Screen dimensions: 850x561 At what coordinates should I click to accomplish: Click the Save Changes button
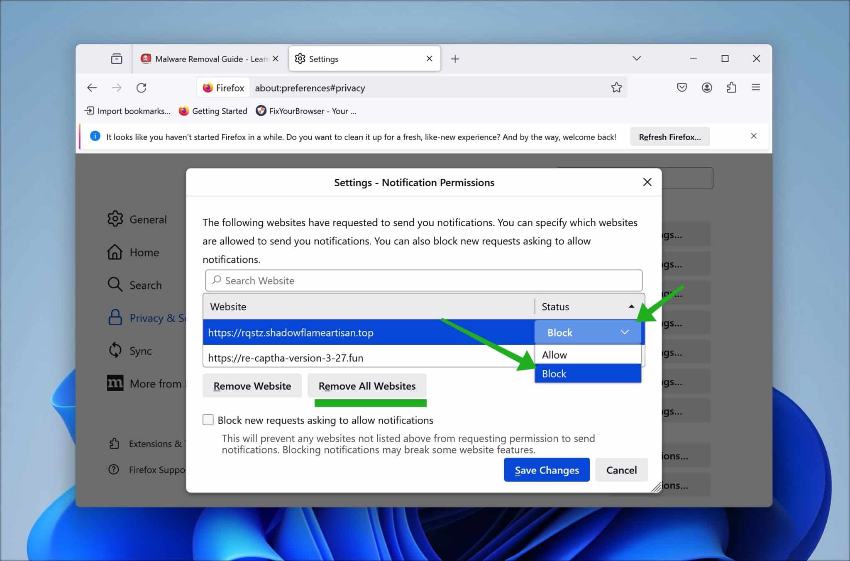click(547, 470)
